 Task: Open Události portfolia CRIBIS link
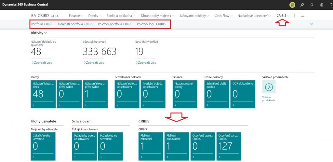(75, 24)
